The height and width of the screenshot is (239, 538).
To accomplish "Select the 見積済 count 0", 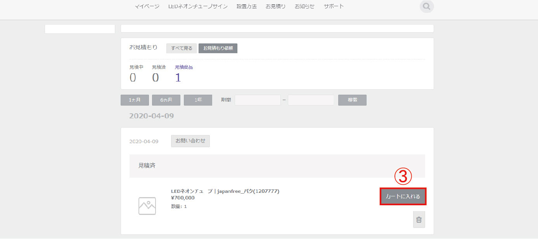I will coord(156,78).
